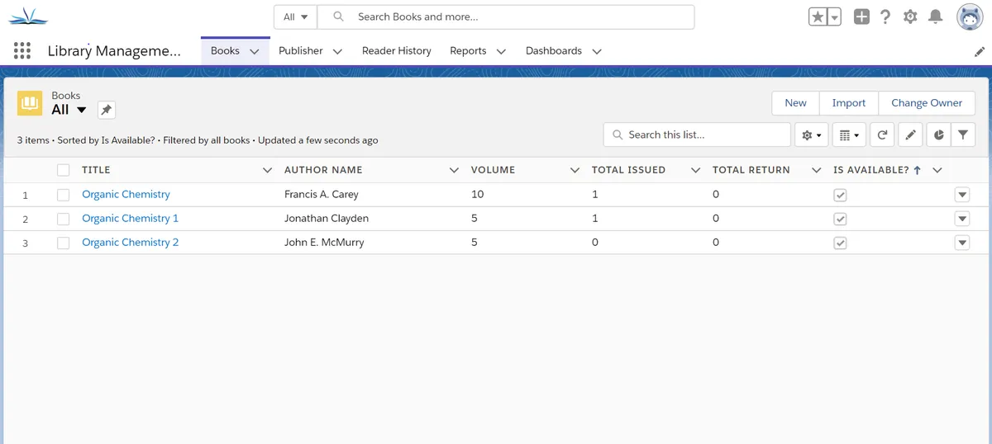Screen dimensions: 992x444
Task: Open the Organic Chemistry 2 book link
Action: point(131,243)
